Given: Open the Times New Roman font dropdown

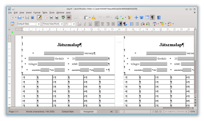Looking at the screenshot, I should pos(61,24).
